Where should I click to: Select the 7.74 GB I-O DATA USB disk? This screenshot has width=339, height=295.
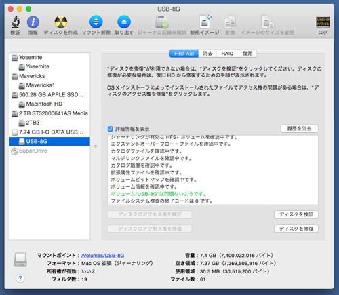coord(49,132)
